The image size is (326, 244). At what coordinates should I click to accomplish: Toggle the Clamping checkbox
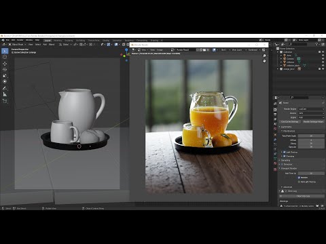(285, 156)
